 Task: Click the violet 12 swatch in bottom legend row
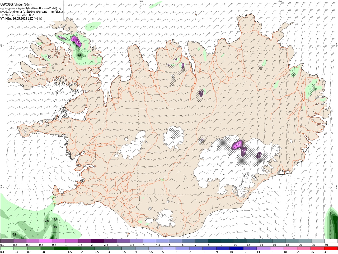click(x=250, y=248)
